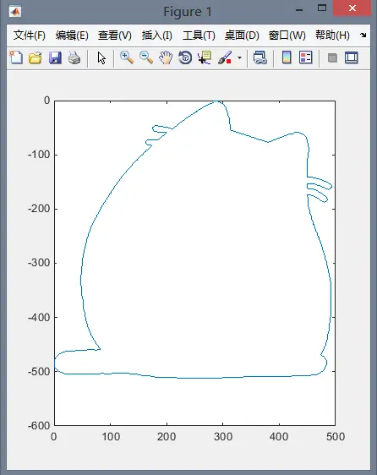Open the 编辑(E) menu

[x=72, y=35]
